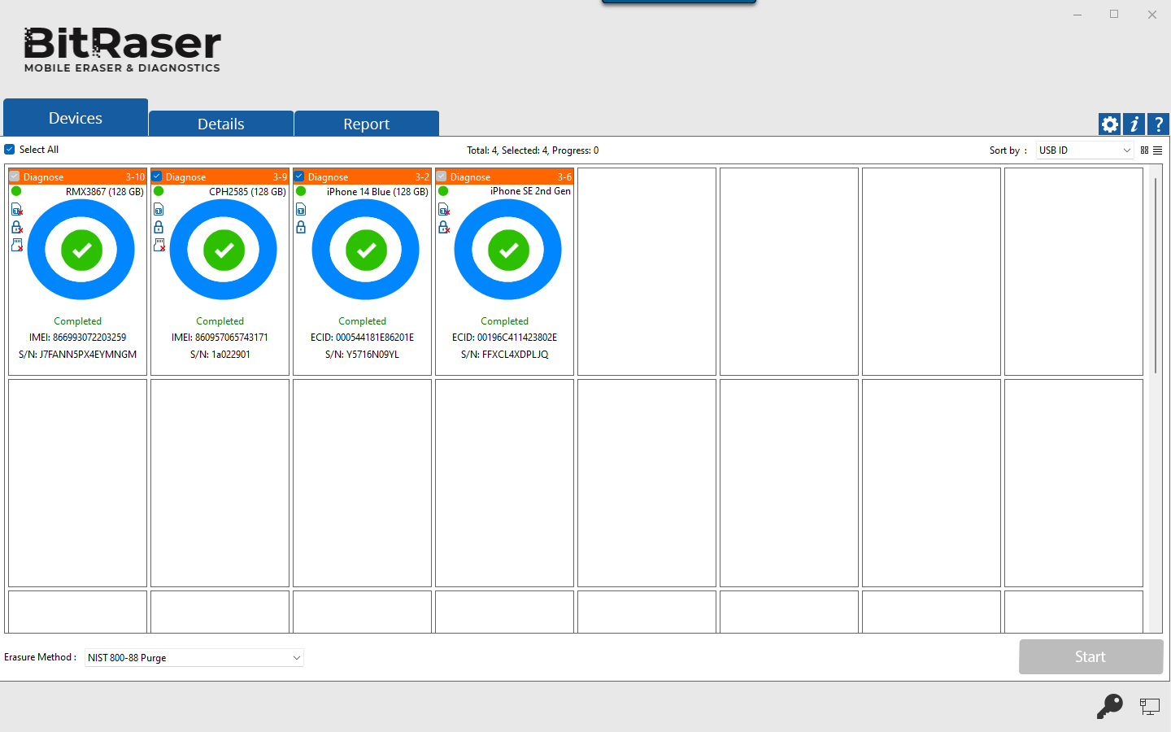Click the SD card icon on CPH2585 card

(159, 245)
